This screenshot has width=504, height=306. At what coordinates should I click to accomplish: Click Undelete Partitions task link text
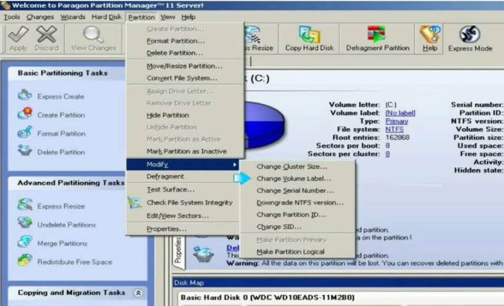click(x=66, y=225)
